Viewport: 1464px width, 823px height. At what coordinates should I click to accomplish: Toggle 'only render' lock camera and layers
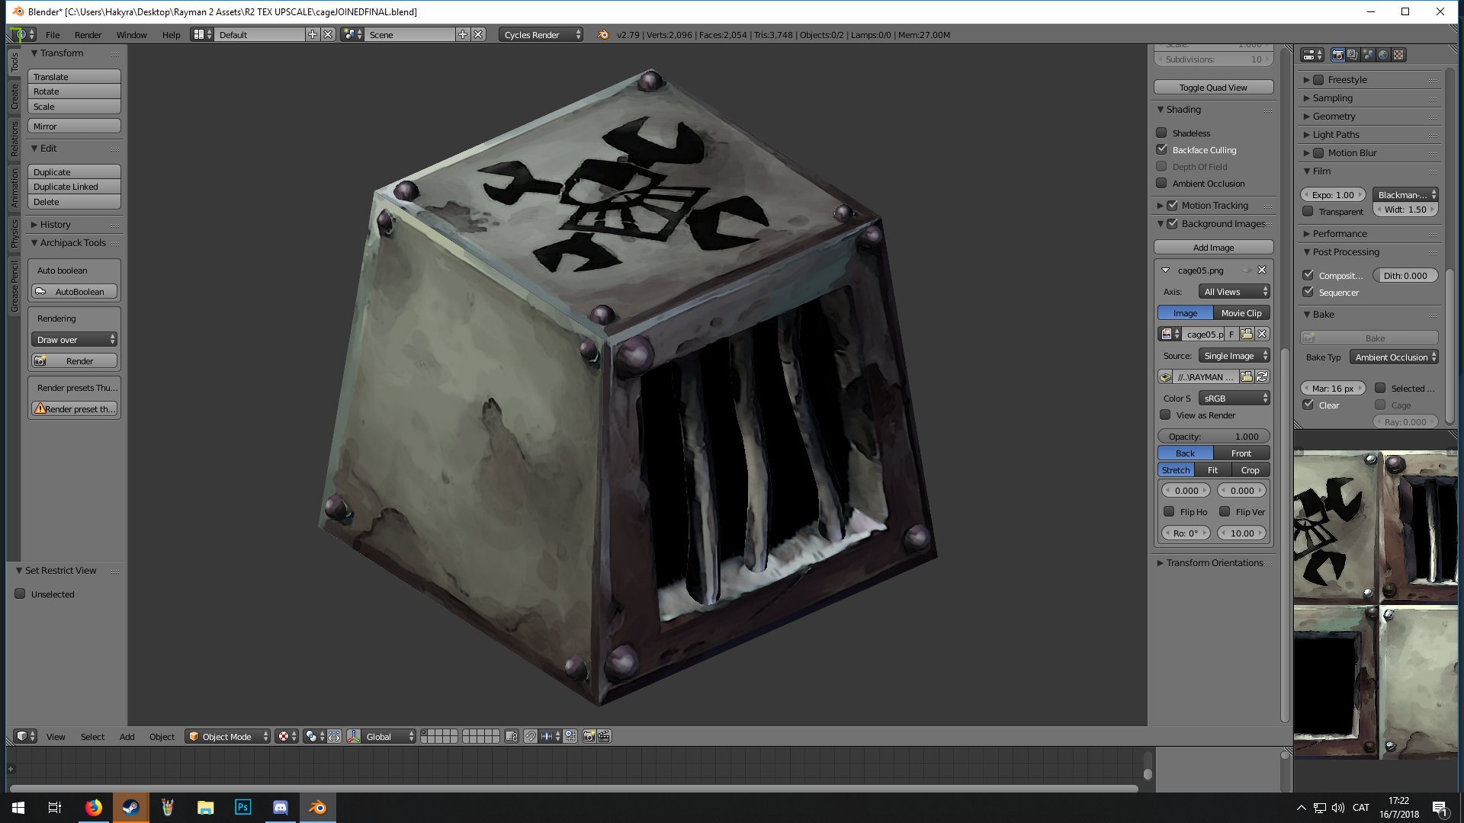coord(512,736)
